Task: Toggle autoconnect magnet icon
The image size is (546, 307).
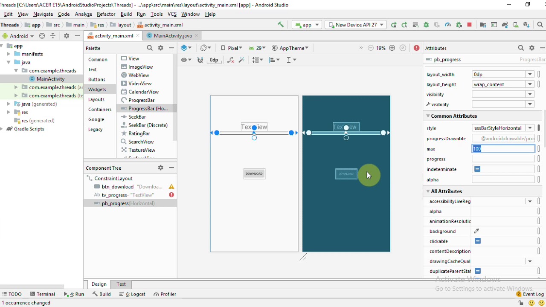Action: coord(200,60)
